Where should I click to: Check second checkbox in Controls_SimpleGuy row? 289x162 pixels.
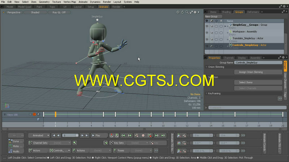pyautogui.click(x=221, y=46)
